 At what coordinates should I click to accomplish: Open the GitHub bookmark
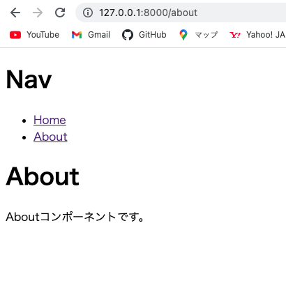144,35
